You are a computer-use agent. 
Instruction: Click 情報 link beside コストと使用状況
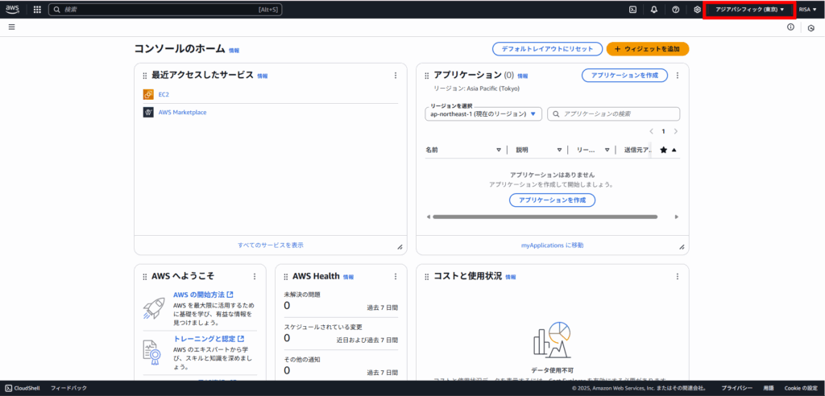[x=511, y=277]
